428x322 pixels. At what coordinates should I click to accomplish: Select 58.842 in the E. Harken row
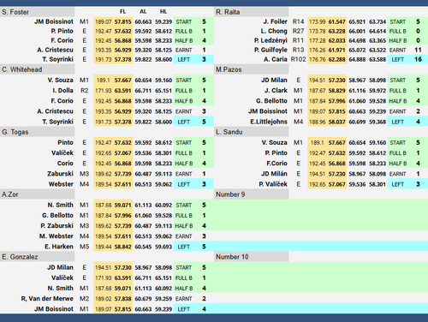[123, 247]
